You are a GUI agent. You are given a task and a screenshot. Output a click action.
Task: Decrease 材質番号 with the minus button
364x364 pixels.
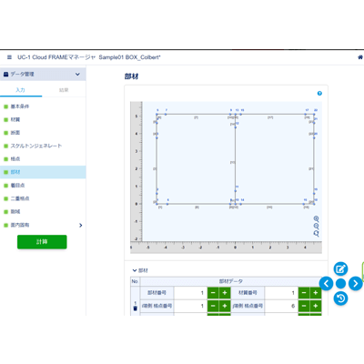[x=304, y=293]
